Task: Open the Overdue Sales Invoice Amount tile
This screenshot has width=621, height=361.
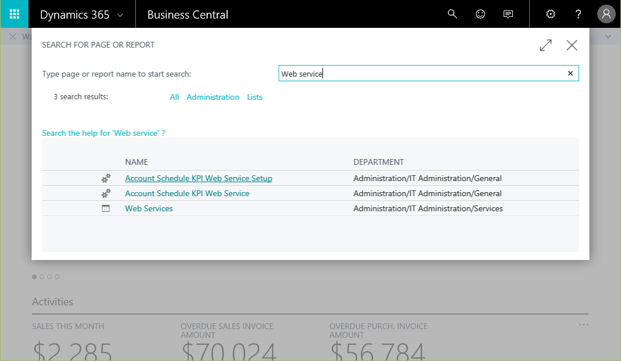Action: pos(228,341)
